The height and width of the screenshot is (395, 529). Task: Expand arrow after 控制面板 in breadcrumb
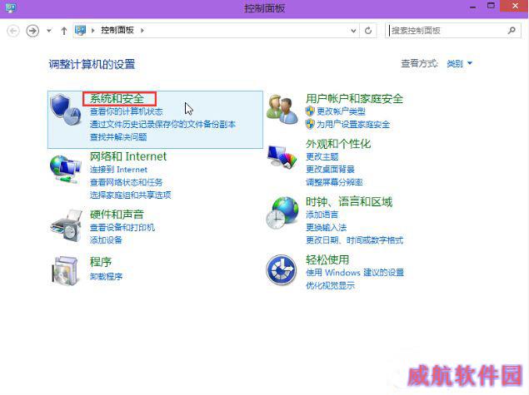(x=142, y=30)
